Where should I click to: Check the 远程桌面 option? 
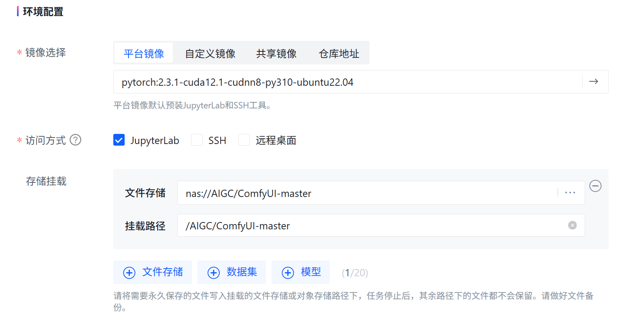[x=244, y=140]
